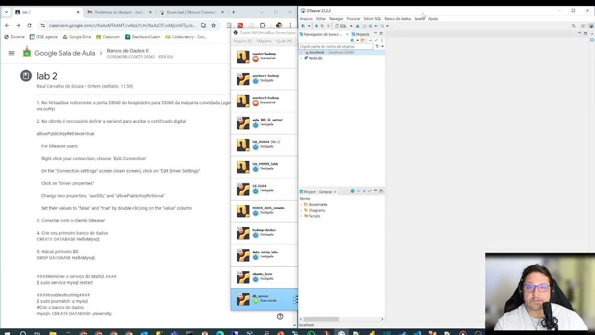Click the new connection icon in Navigator panel toolbar
The height and width of the screenshot is (335, 595).
pos(352,40)
